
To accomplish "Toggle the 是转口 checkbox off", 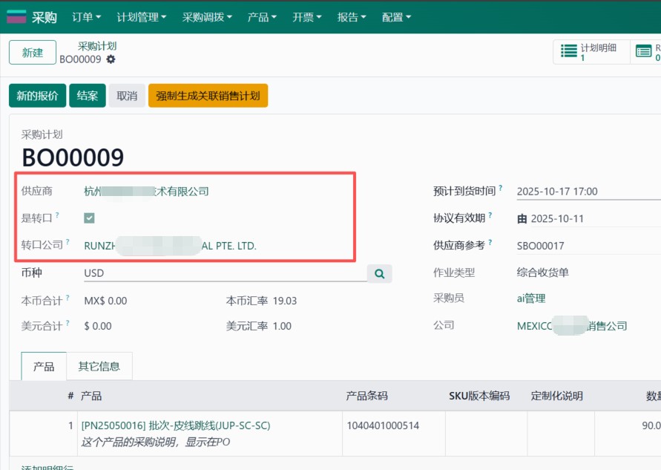I will (89, 218).
